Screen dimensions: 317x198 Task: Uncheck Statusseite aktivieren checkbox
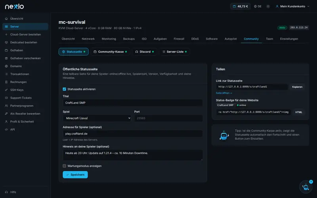tap(64, 89)
